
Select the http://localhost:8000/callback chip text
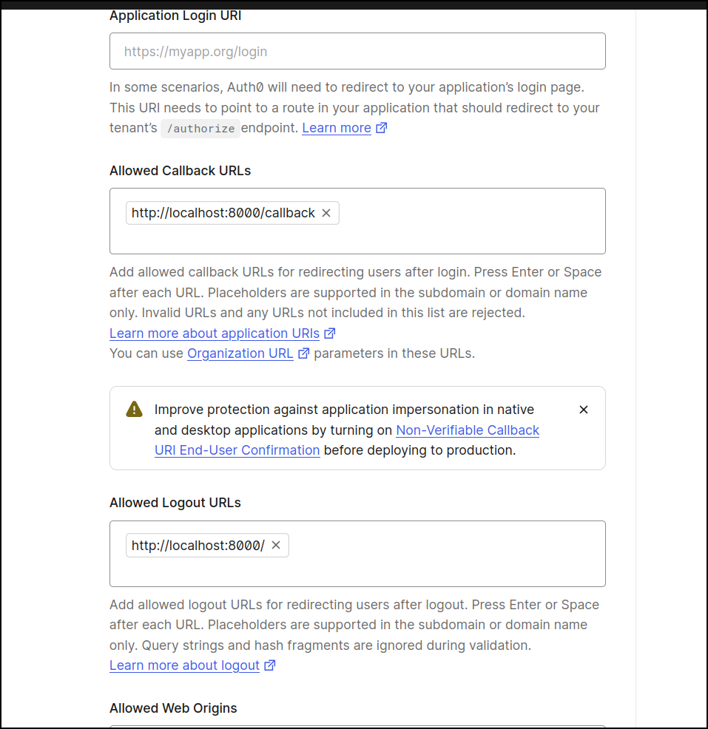pos(223,213)
